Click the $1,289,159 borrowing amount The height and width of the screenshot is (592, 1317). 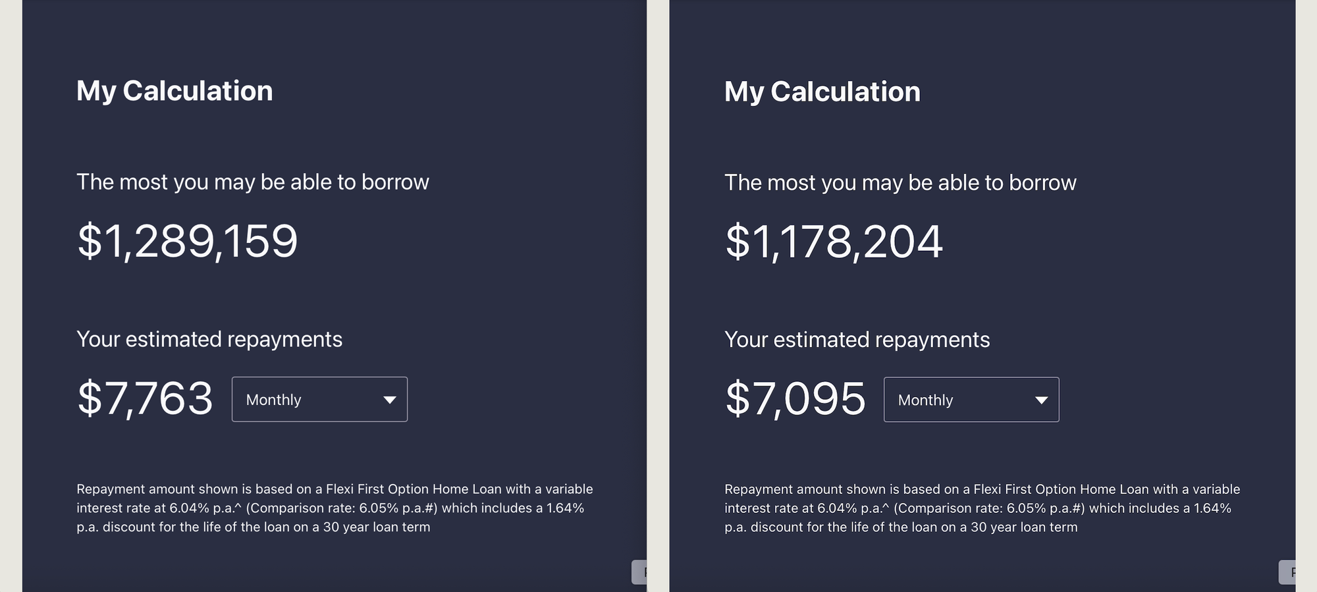coord(188,241)
